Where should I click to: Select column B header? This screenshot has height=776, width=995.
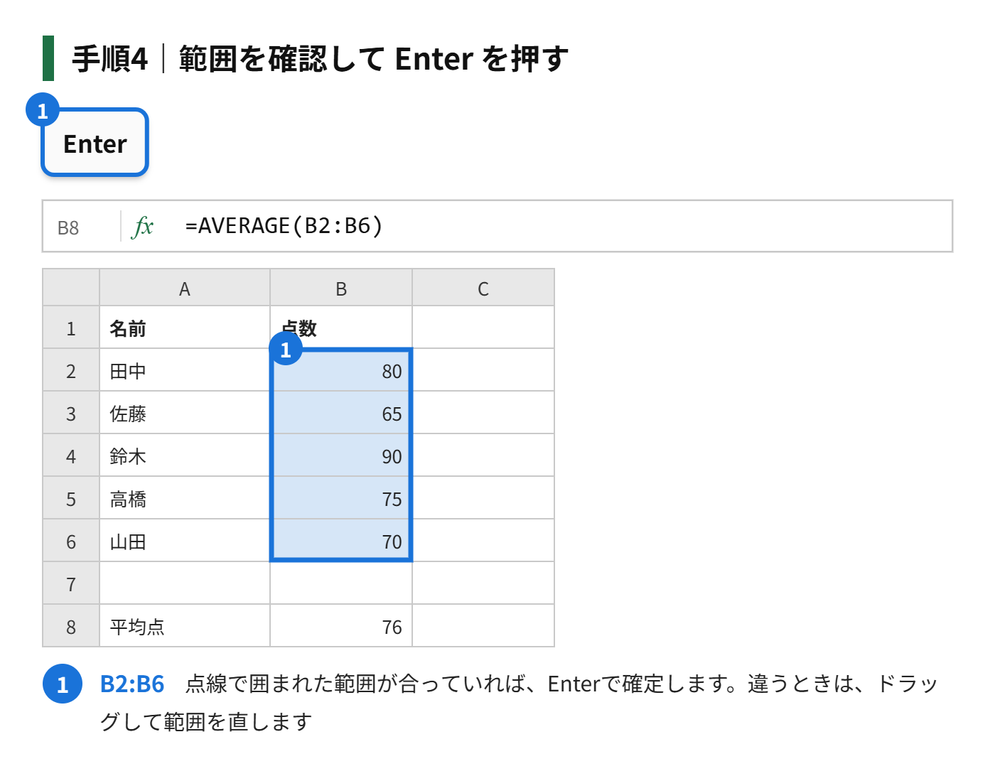(x=341, y=288)
